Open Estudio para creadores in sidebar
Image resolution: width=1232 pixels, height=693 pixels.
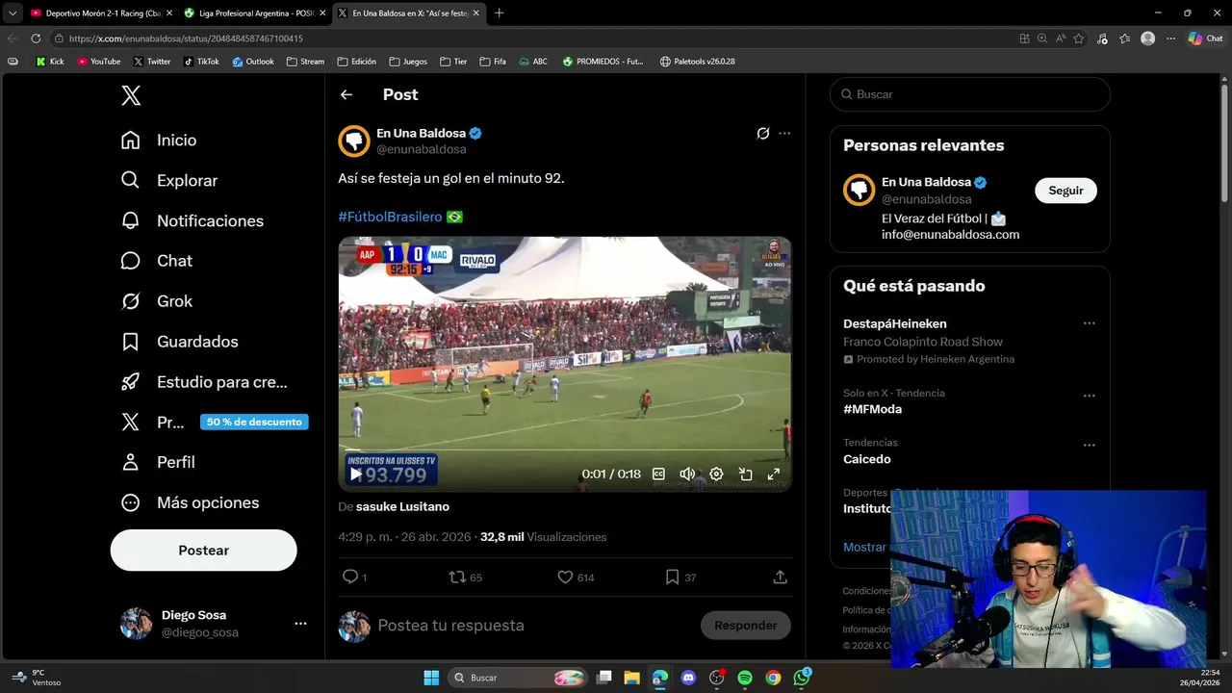coord(204,382)
